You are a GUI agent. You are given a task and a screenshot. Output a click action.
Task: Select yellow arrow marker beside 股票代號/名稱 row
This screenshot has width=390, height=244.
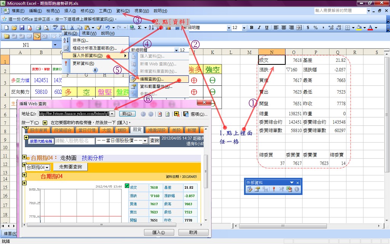click(x=26, y=137)
